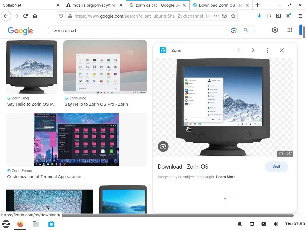Close the CollabNet tab

pos(58,5)
